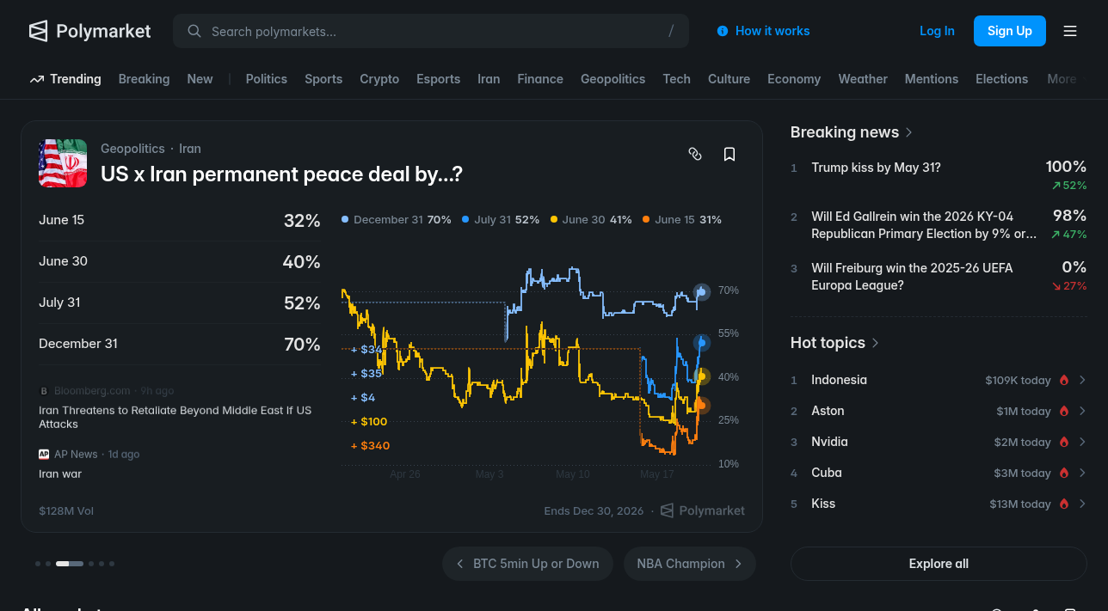Open Nvidia topic chevron
Screen dimensions: 1108x611
(1082, 442)
